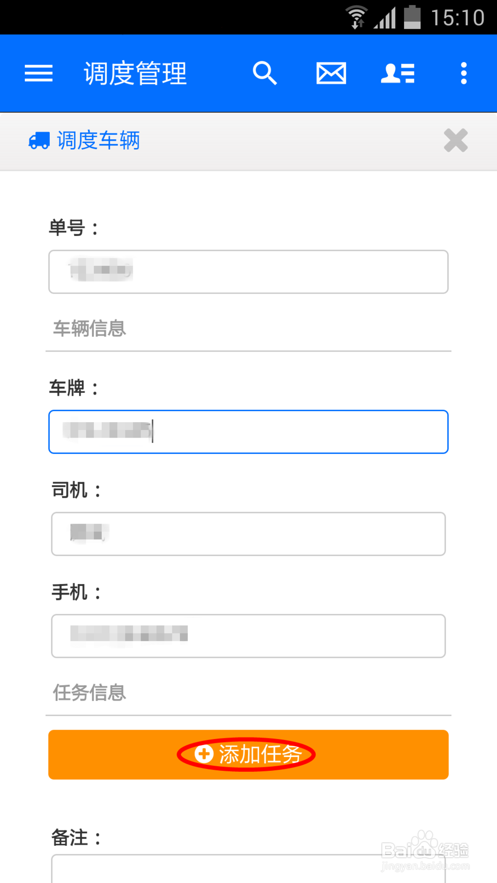This screenshot has width=497, height=883.
Task: Open the three-dot overflow menu
Action: (x=464, y=74)
